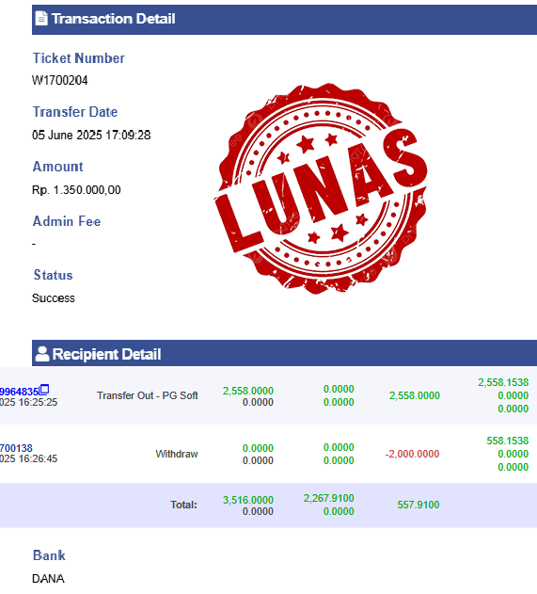537x594 pixels.
Task: Click the 3,516.0000 total value
Action: click(248, 500)
